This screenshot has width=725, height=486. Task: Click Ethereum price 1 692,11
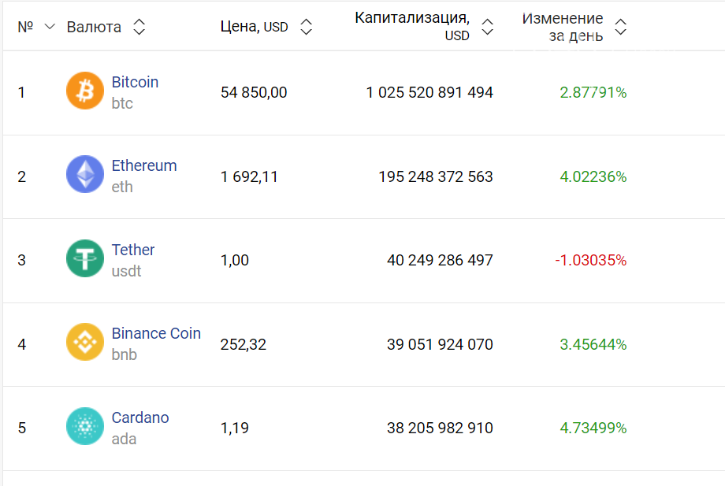249,176
